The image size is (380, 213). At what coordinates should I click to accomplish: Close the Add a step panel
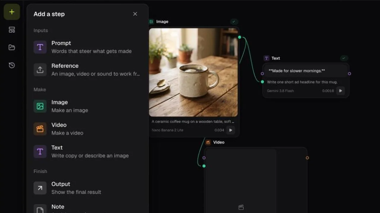pyautogui.click(x=135, y=14)
